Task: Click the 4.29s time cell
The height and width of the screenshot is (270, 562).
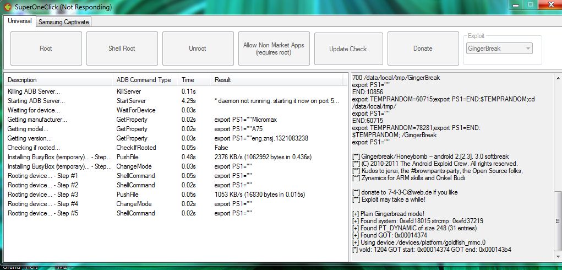Action: pyautogui.click(x=189, y=101)
